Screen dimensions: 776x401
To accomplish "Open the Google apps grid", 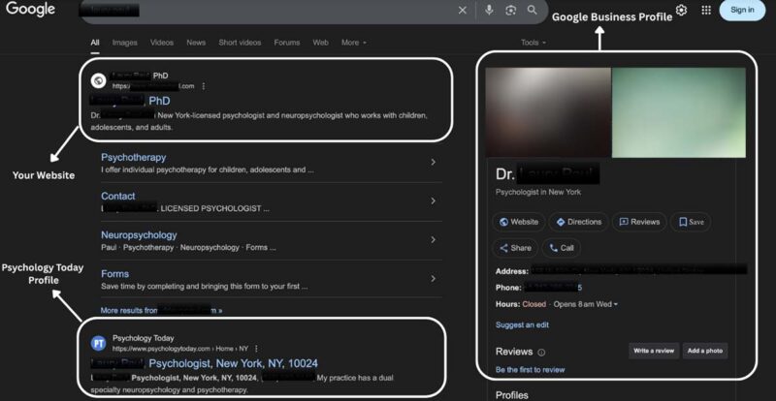I will point(706,11).
